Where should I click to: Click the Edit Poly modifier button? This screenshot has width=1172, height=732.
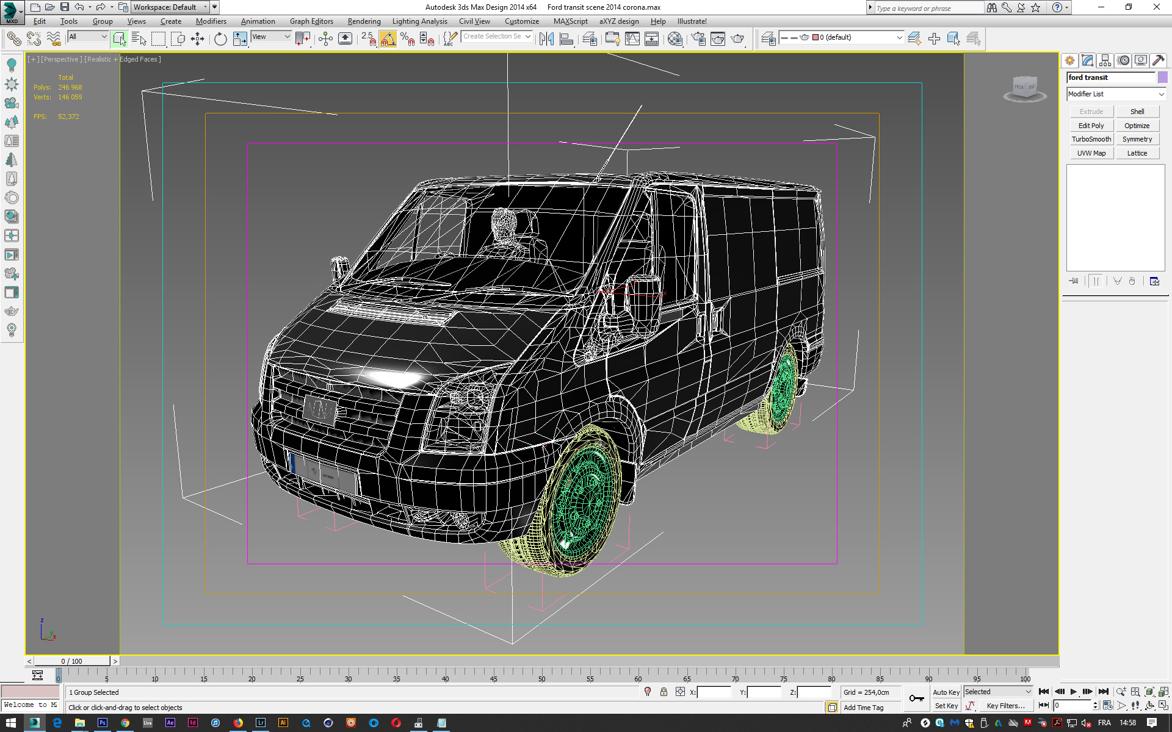(1091, 126)
